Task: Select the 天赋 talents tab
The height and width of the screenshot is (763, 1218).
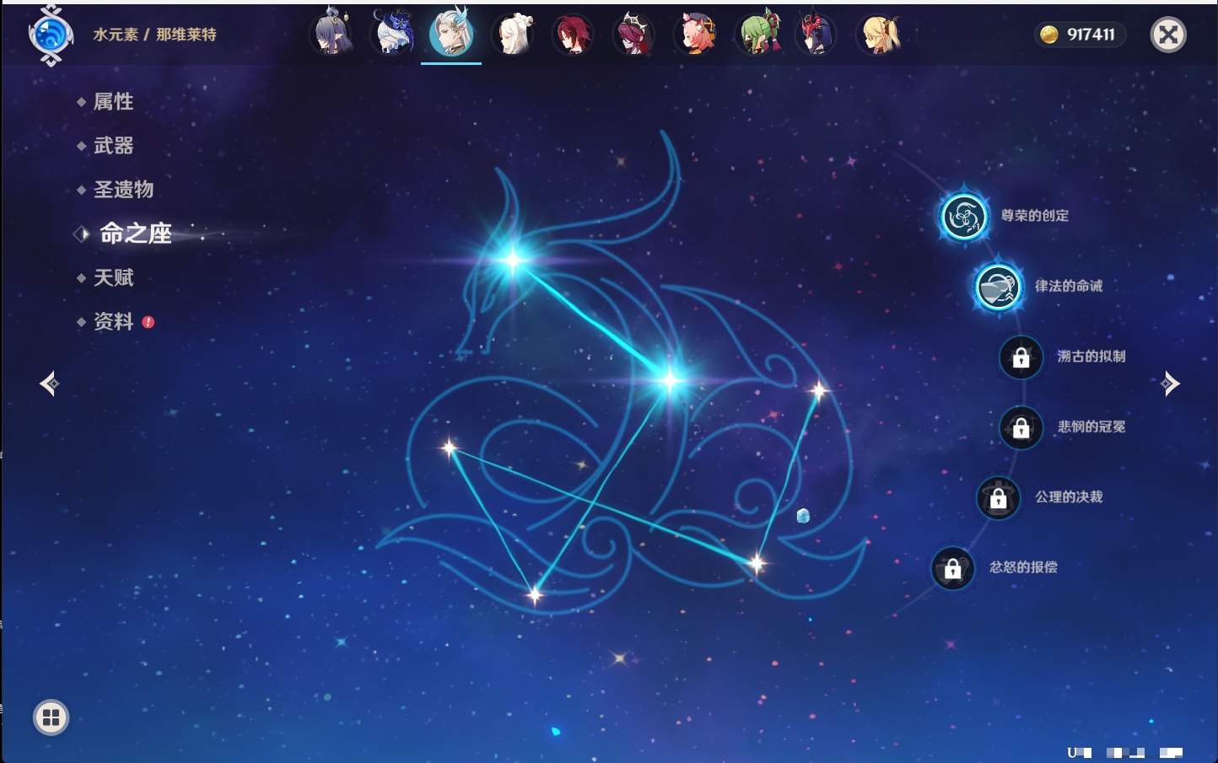Action: (x=113, y=277)
